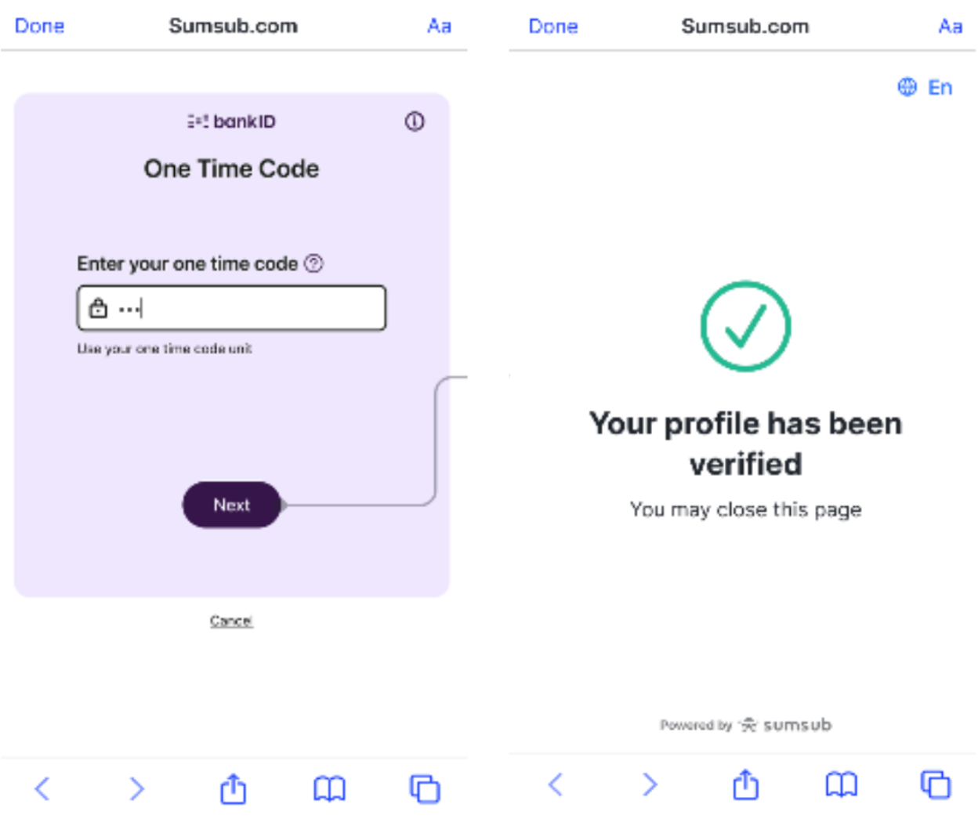978x826 pixels.
Task: Show open tabs in the right panel
Action: point(936,784)
